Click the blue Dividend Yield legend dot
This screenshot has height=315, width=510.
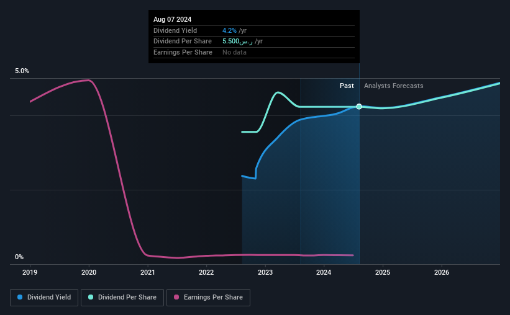[20, 297]
